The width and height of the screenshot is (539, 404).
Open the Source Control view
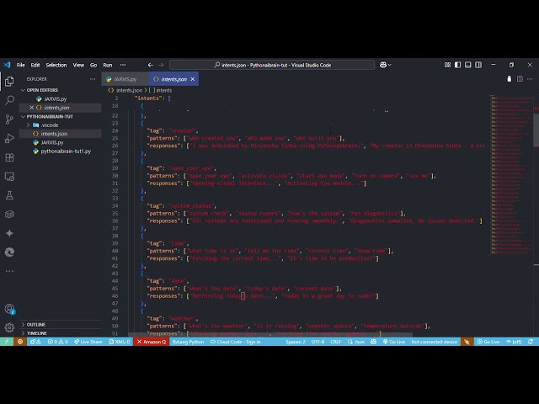point(9,120)
